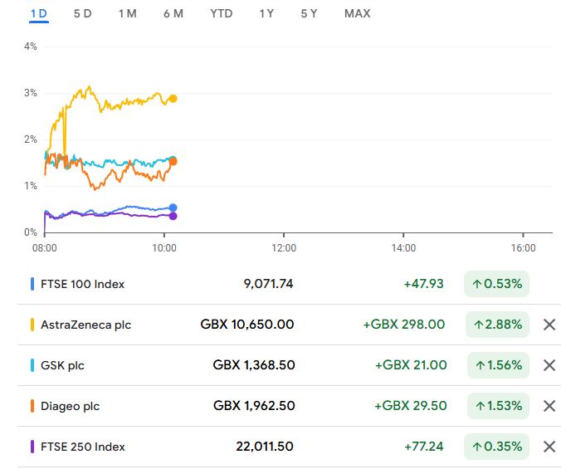Remove Diageo plc from comparison
Screen dimensions: 561x469
(549, 406)
